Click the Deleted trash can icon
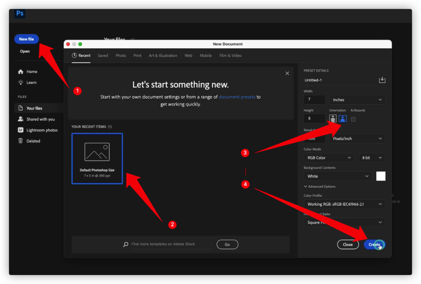 [x=21, y=141]
